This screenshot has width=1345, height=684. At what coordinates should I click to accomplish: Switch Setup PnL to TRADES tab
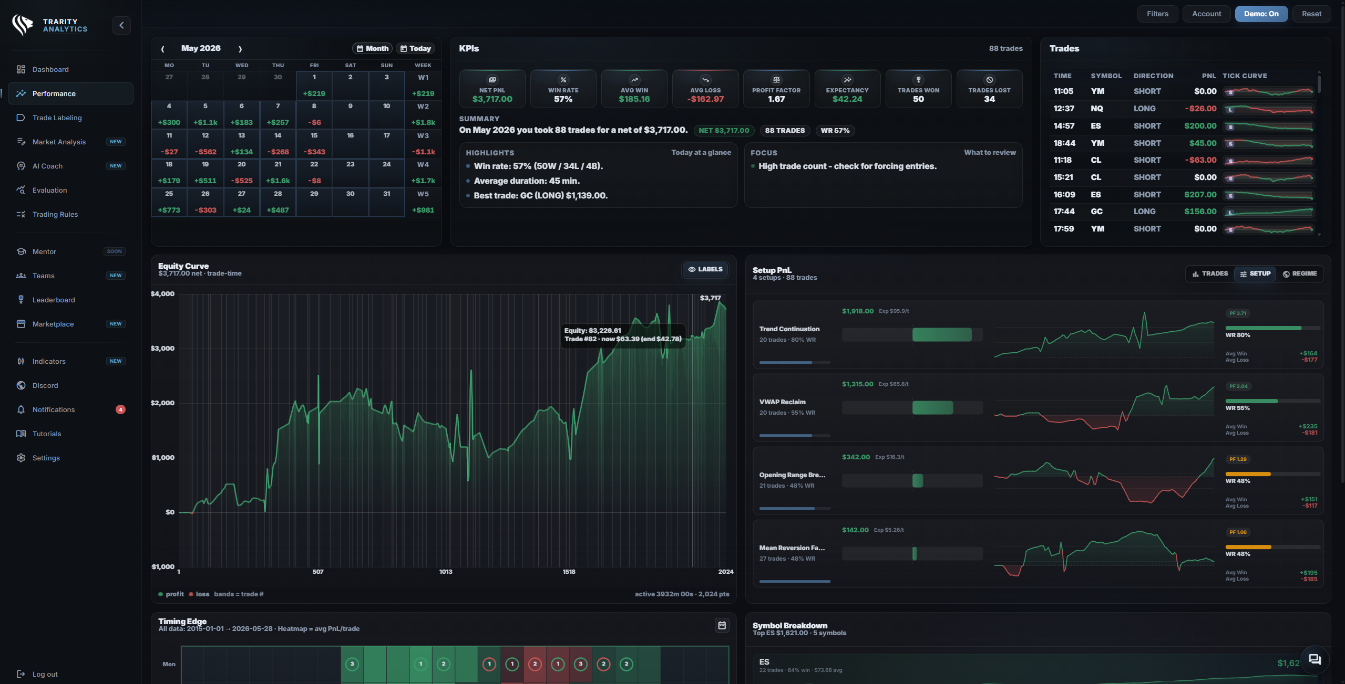1210,273
